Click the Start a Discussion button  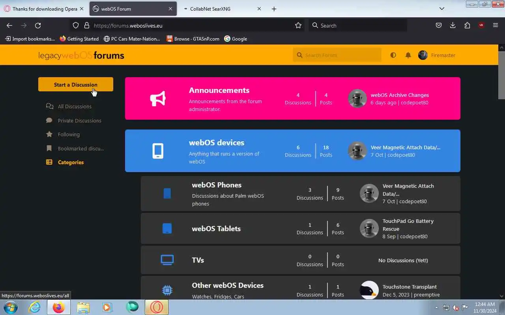click(x=76, y=84)
